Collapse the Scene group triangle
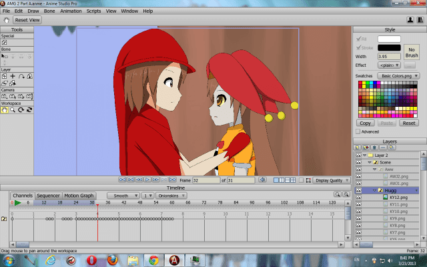The image size is (427, 267). (370, 162)
